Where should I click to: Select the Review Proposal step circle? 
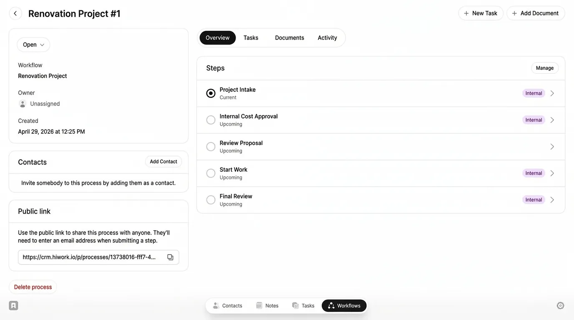tap(211, 147)
